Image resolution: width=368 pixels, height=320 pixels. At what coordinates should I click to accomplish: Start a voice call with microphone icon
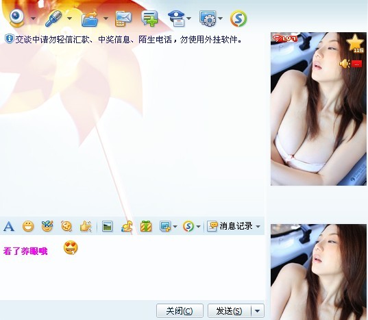tap(53, 19)
